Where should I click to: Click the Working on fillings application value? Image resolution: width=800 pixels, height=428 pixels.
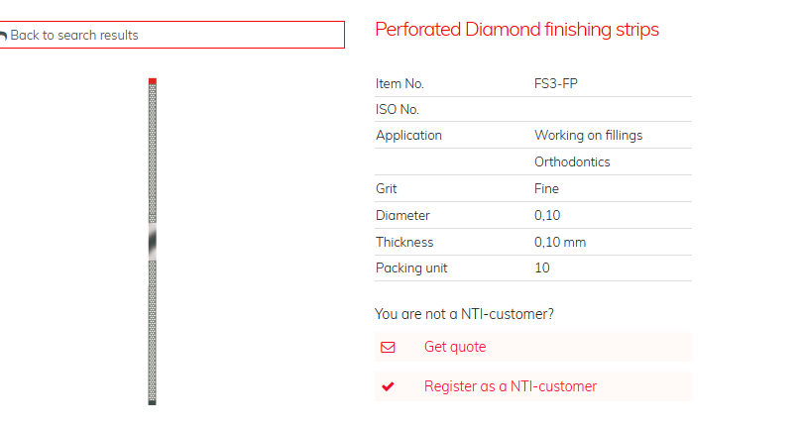coord(588,135)
